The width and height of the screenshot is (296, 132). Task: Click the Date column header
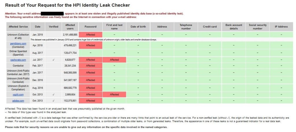(38, 27)
